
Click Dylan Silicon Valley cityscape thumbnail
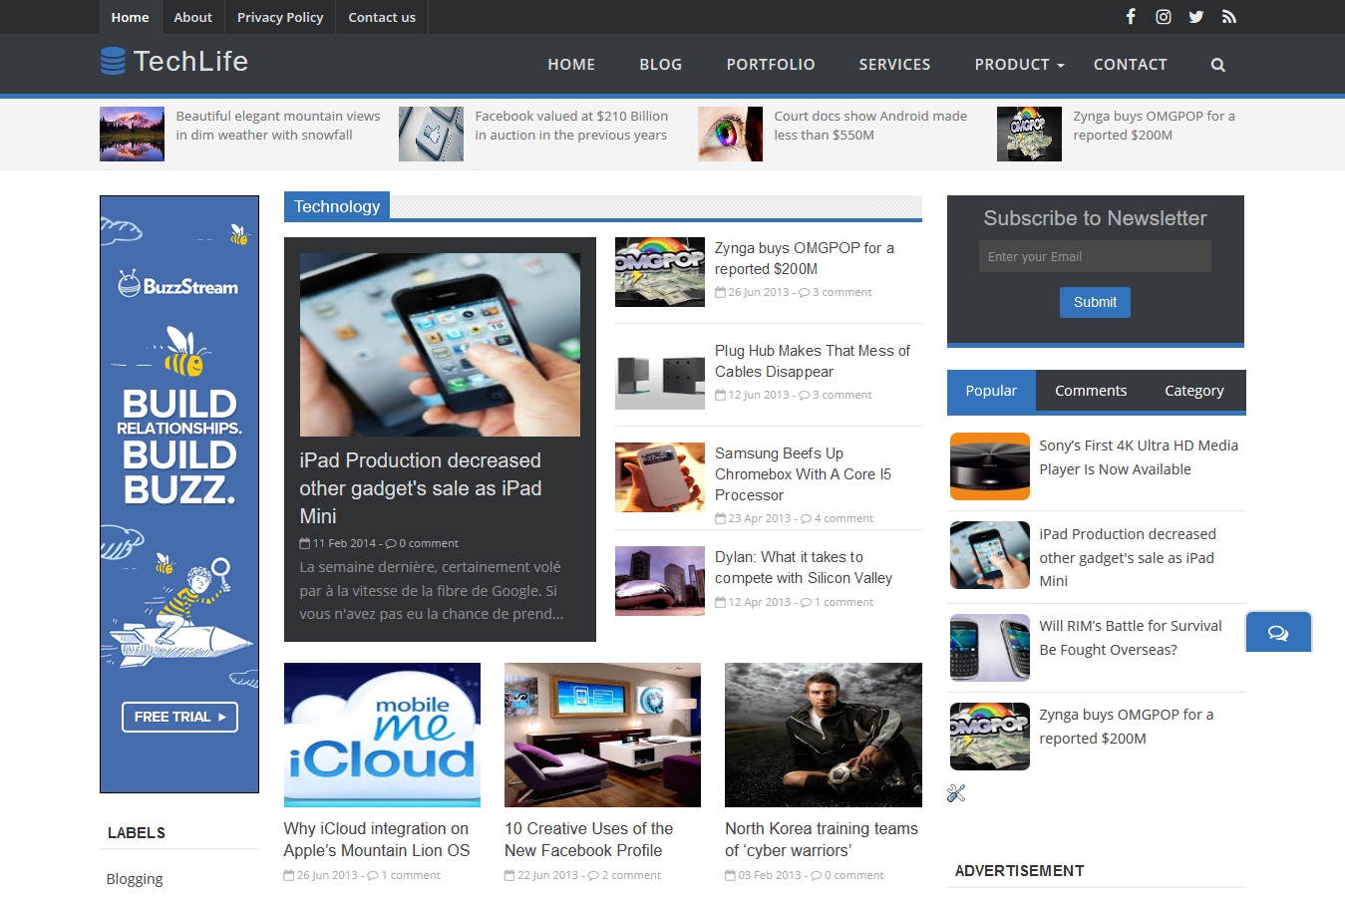click(x=660, y=581)
